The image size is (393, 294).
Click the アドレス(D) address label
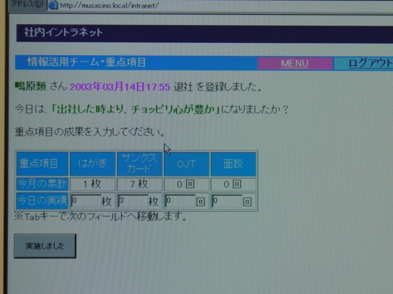point(27,4)
